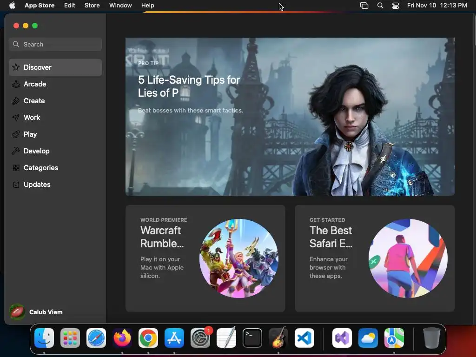
Task: Open GarageBand from the Dock
Action: [x=278, y=338]
